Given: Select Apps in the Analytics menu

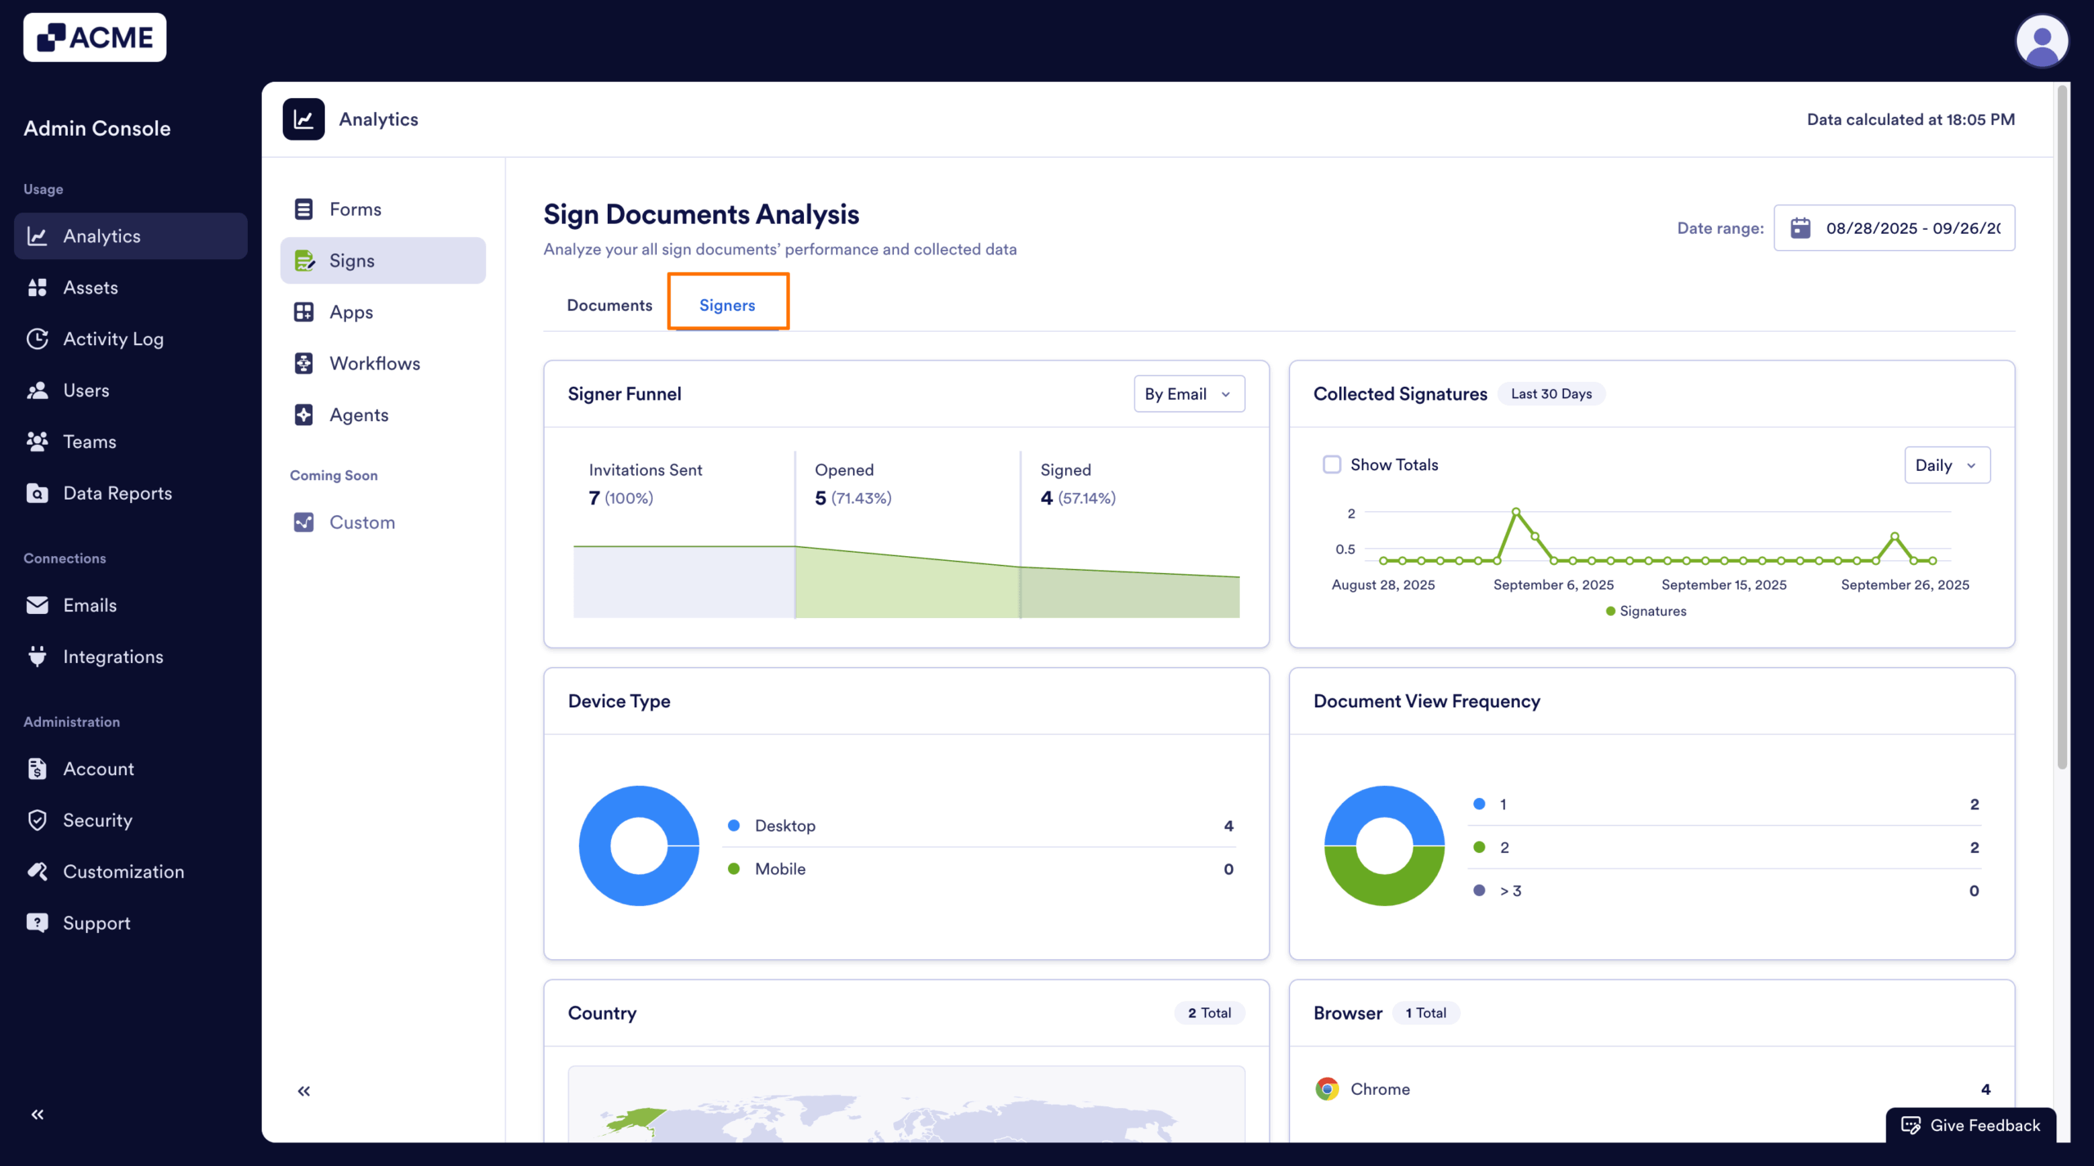Looking at the screenshot, I should point(352,312).
